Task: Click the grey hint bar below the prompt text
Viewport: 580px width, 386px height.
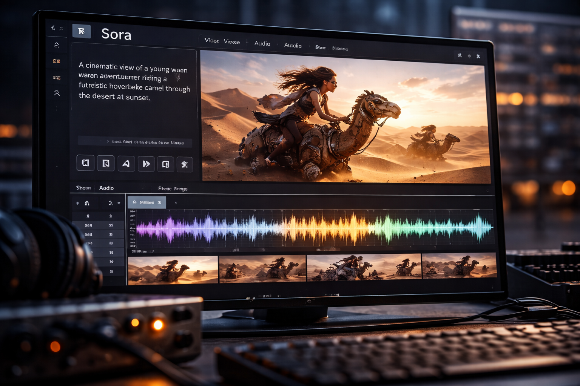Action: pyautogui.click(x=135, y=142)
